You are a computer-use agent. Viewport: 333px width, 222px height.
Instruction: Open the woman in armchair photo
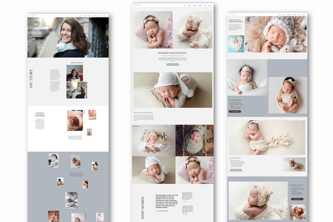coord(75,73)
